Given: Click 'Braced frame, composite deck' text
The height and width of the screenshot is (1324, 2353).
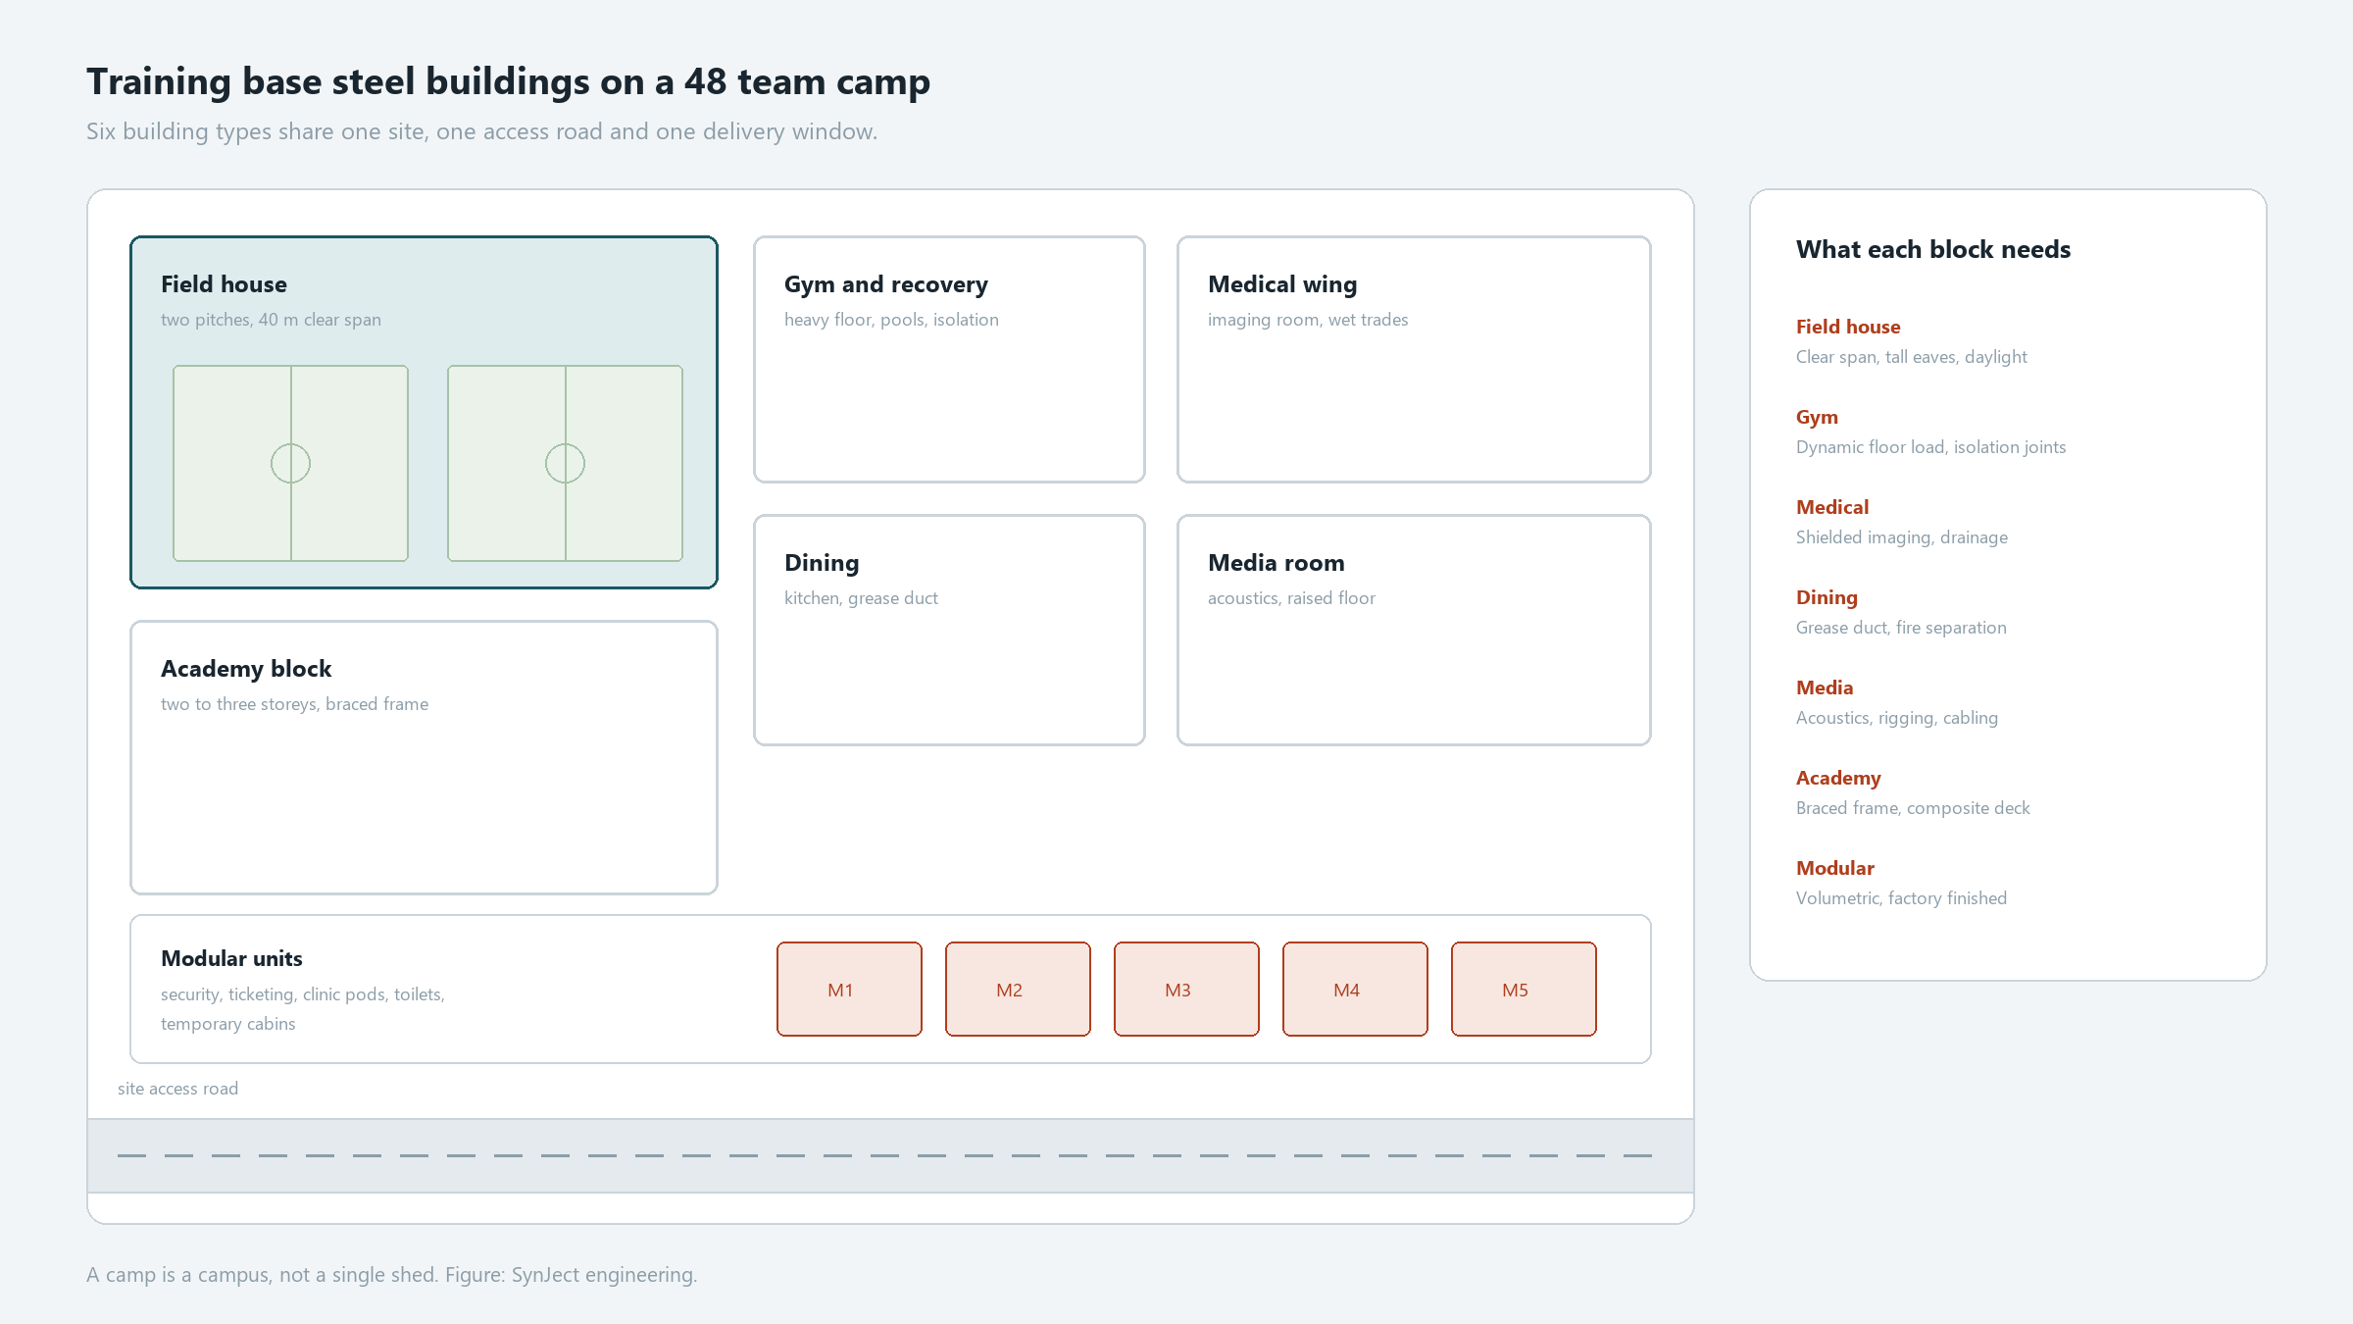Looking at the screenshot, I should (1913, 808).
